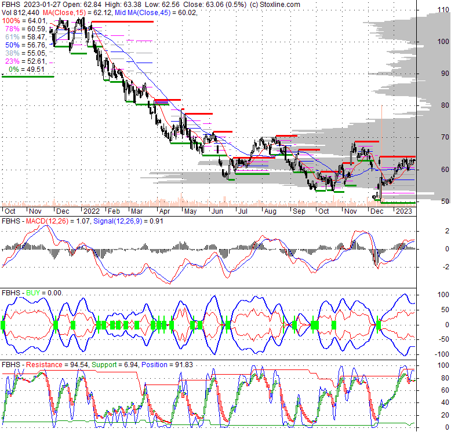
Task: Click the '100% = 64.01' Fibonacci level
Action: coord(24,21)
